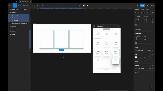Viewport: 163px width, 91px height.
Task: Click the Use as mask icon
Action: pos(84,5)
